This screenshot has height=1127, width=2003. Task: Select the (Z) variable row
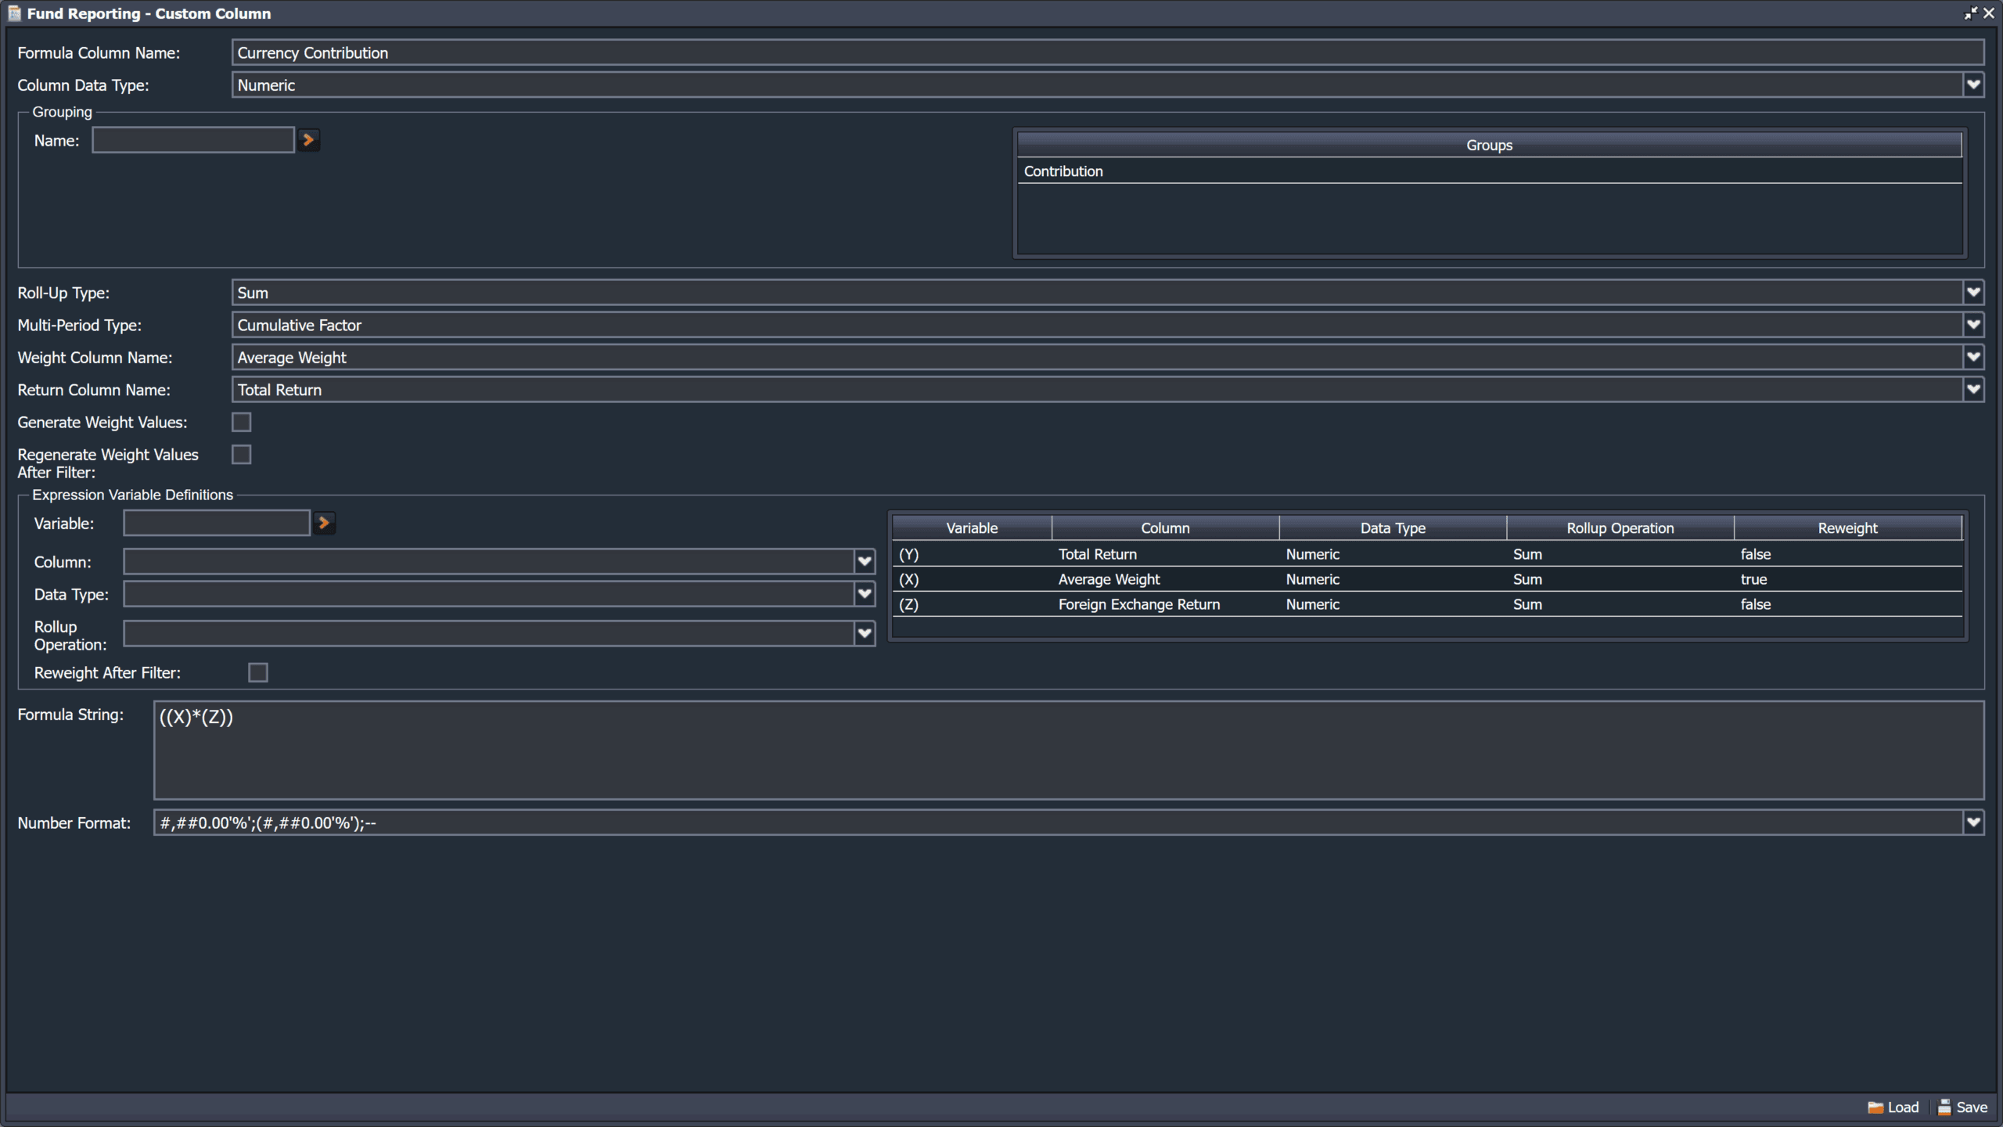click(x=1427, y=604)
